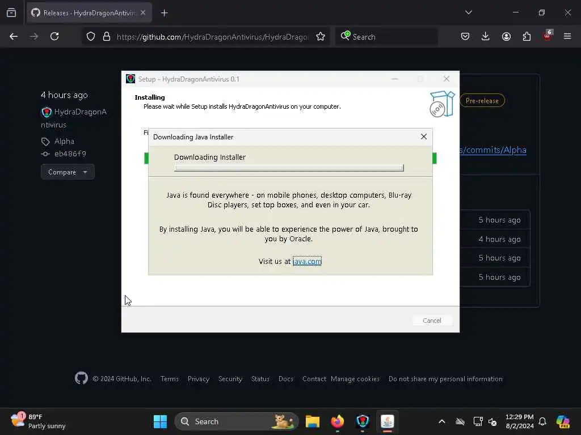This screenshot has height=435, width=581.
Task: Open the Compare dropdown
Action: coord(68,172)
